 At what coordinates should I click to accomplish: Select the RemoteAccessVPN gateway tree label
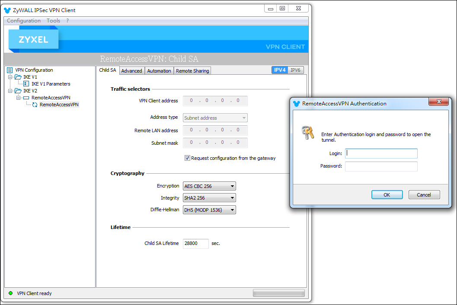coord(51,98)
